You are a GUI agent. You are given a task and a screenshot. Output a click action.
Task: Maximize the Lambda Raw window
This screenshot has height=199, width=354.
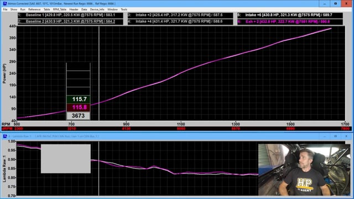336,137
